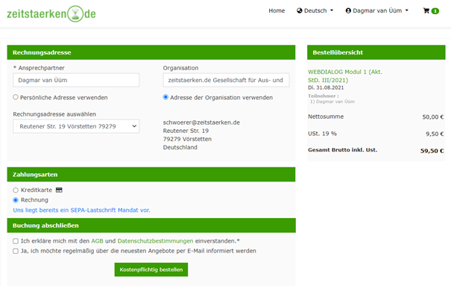Viewport: 451px width, 286px height.
Task: Click the Bestellübersicht section header
Action: pyautogui.click(x=376, y=52)
